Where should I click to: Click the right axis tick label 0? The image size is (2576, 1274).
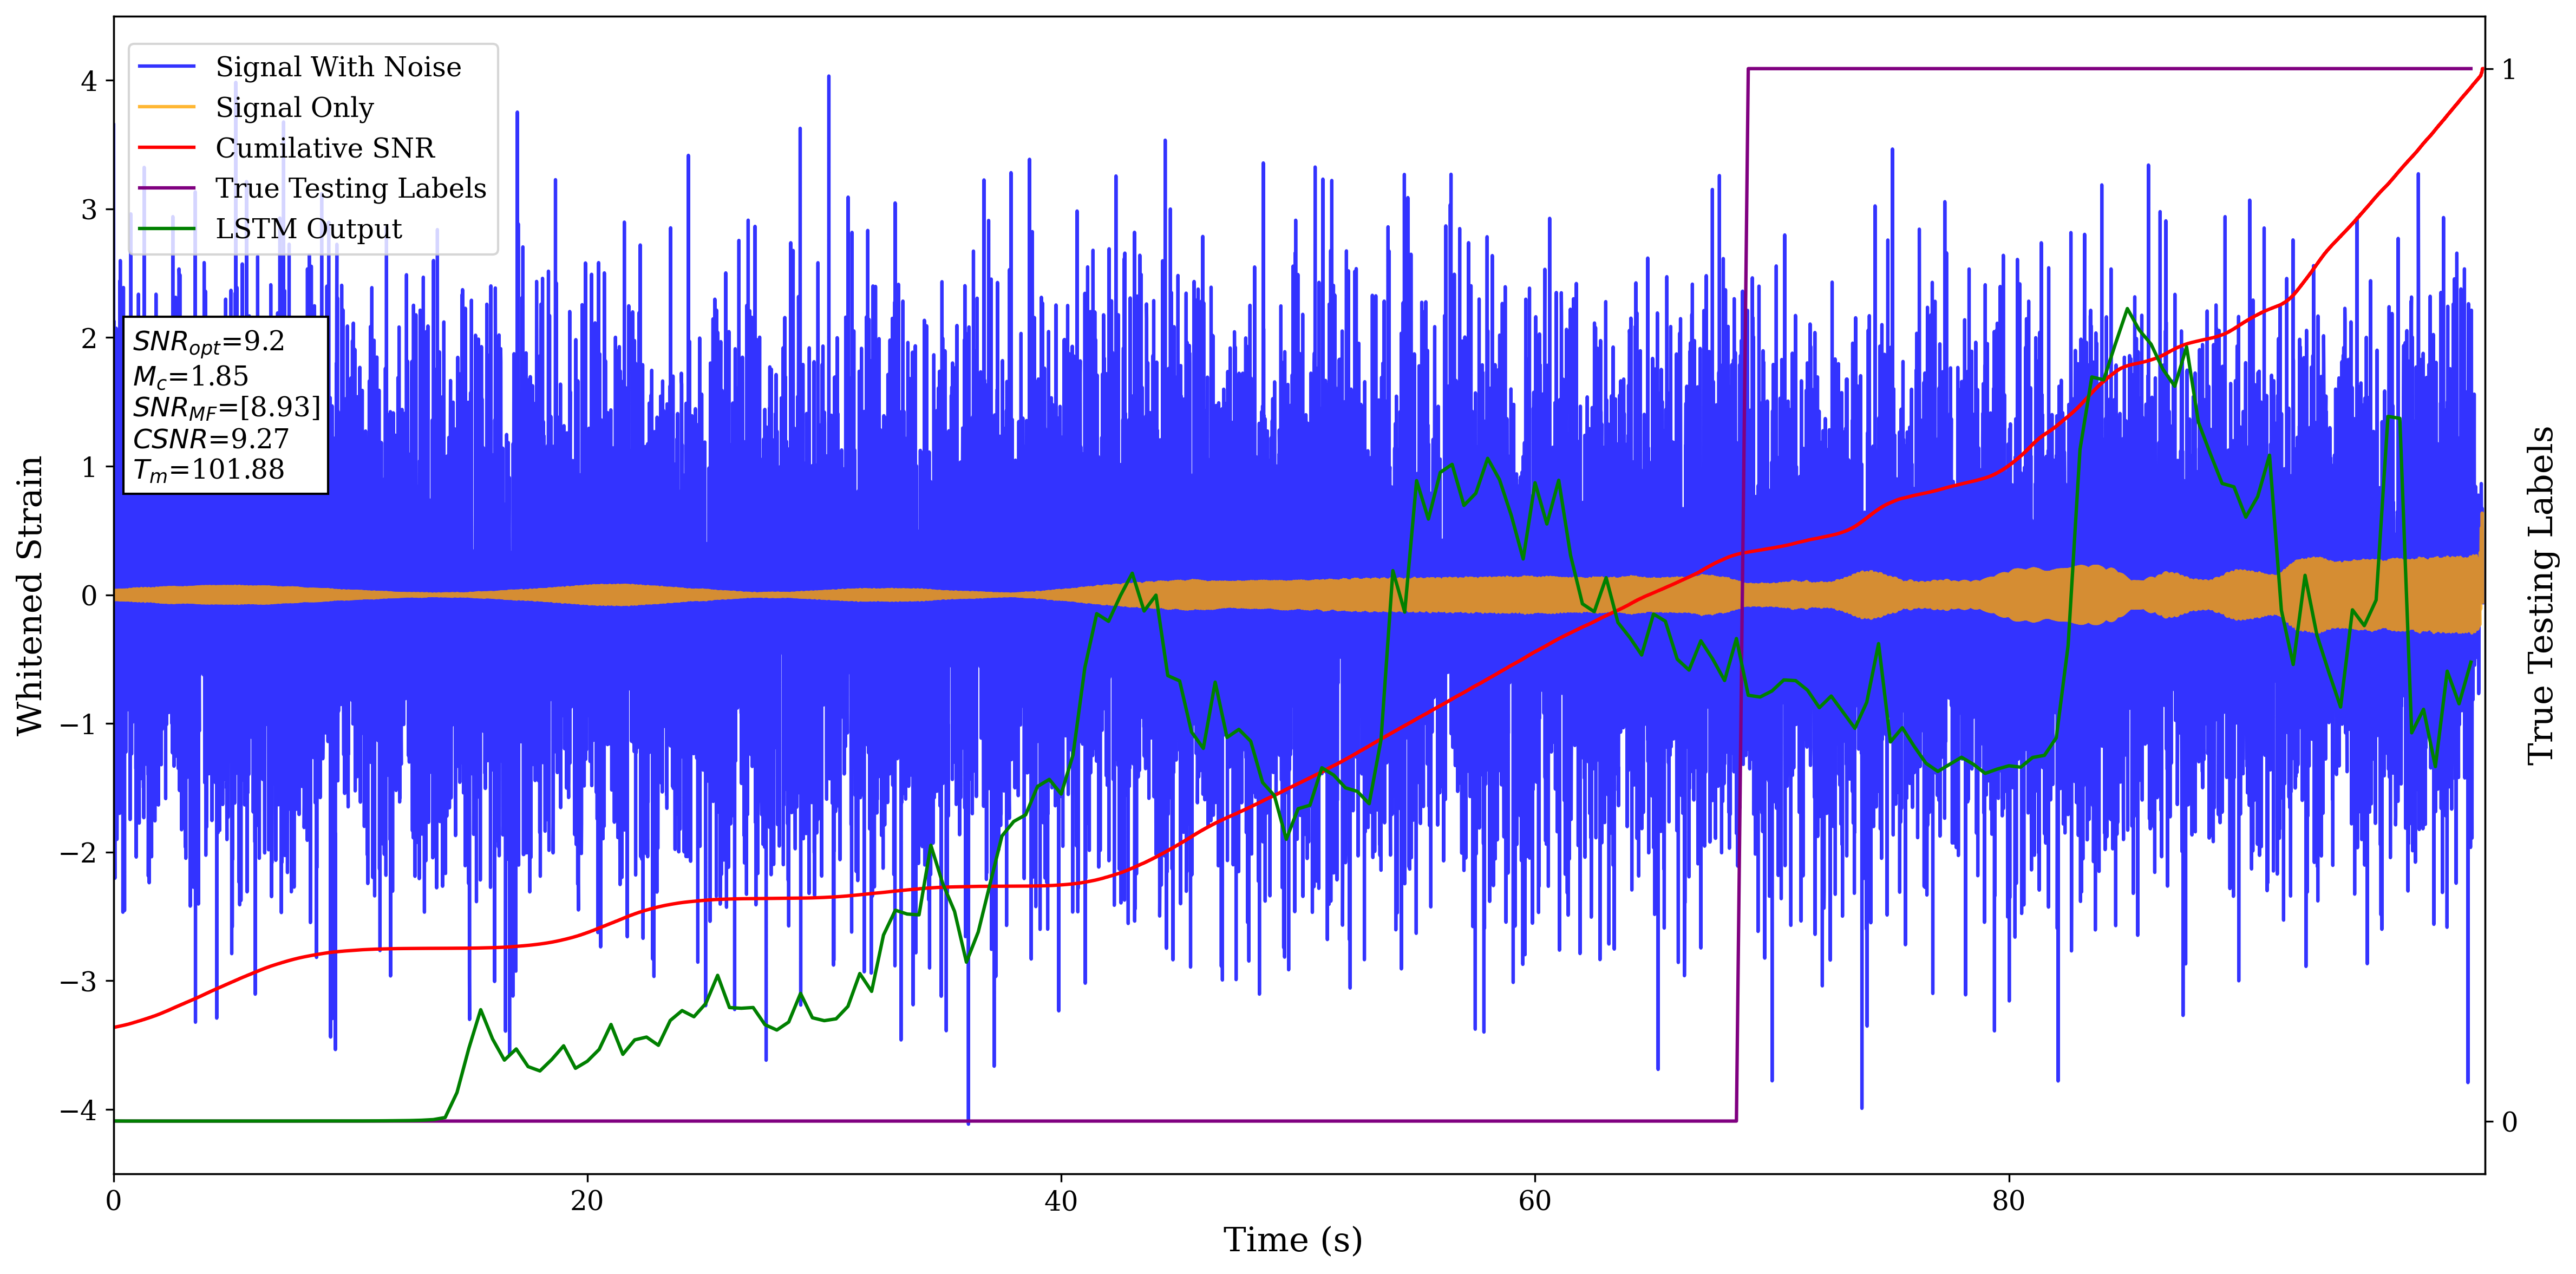2509,1122
